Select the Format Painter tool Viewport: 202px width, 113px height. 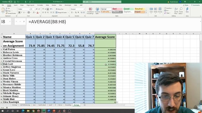pyautogui.click(x=11, y=13)
